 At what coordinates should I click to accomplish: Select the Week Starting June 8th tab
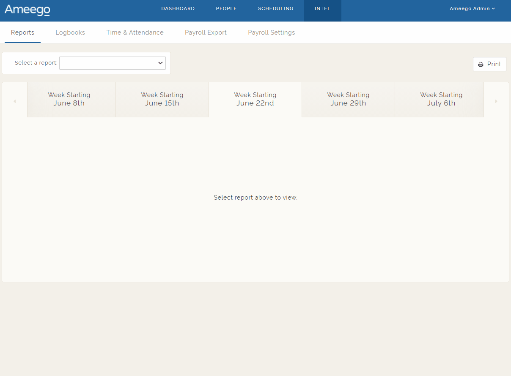[x=69, y=99]
